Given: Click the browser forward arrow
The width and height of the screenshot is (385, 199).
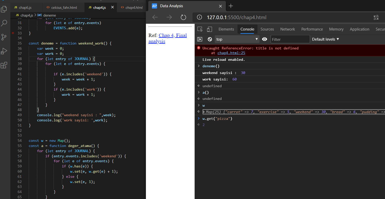Looking at the screenshot, I should click(169, 17).
